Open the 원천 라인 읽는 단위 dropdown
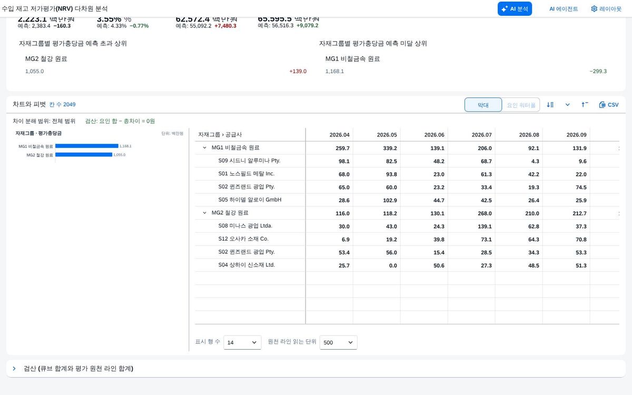The width and height of the screenshot is (632, 395). tap(338, 342)
